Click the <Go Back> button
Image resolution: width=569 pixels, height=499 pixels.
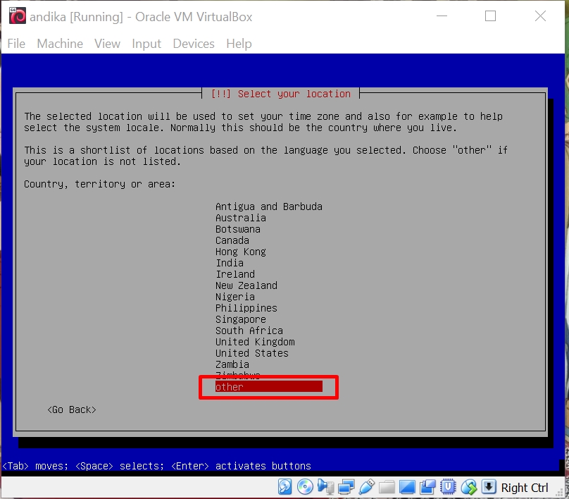click(x=72, y=409)
